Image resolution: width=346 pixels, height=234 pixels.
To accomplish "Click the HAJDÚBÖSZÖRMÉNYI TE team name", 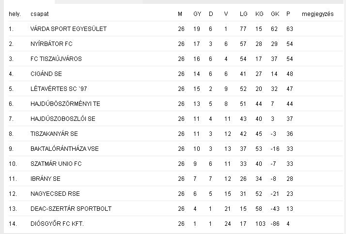I will point(65,103).
